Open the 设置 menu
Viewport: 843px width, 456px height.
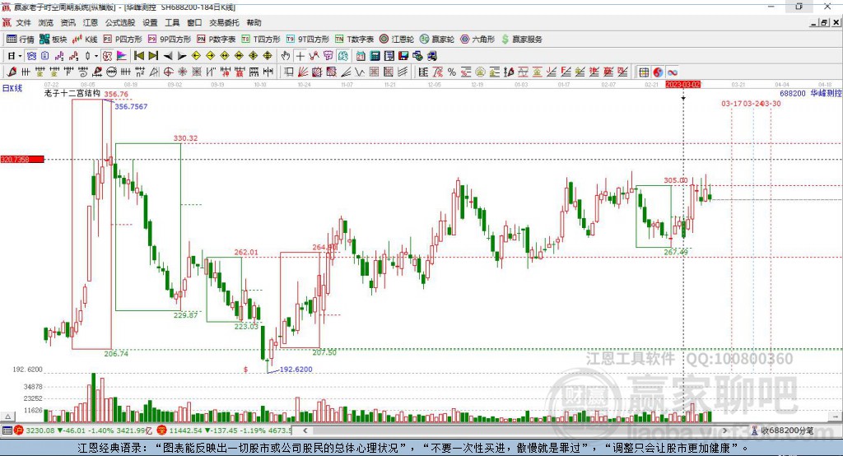point(150,22)
